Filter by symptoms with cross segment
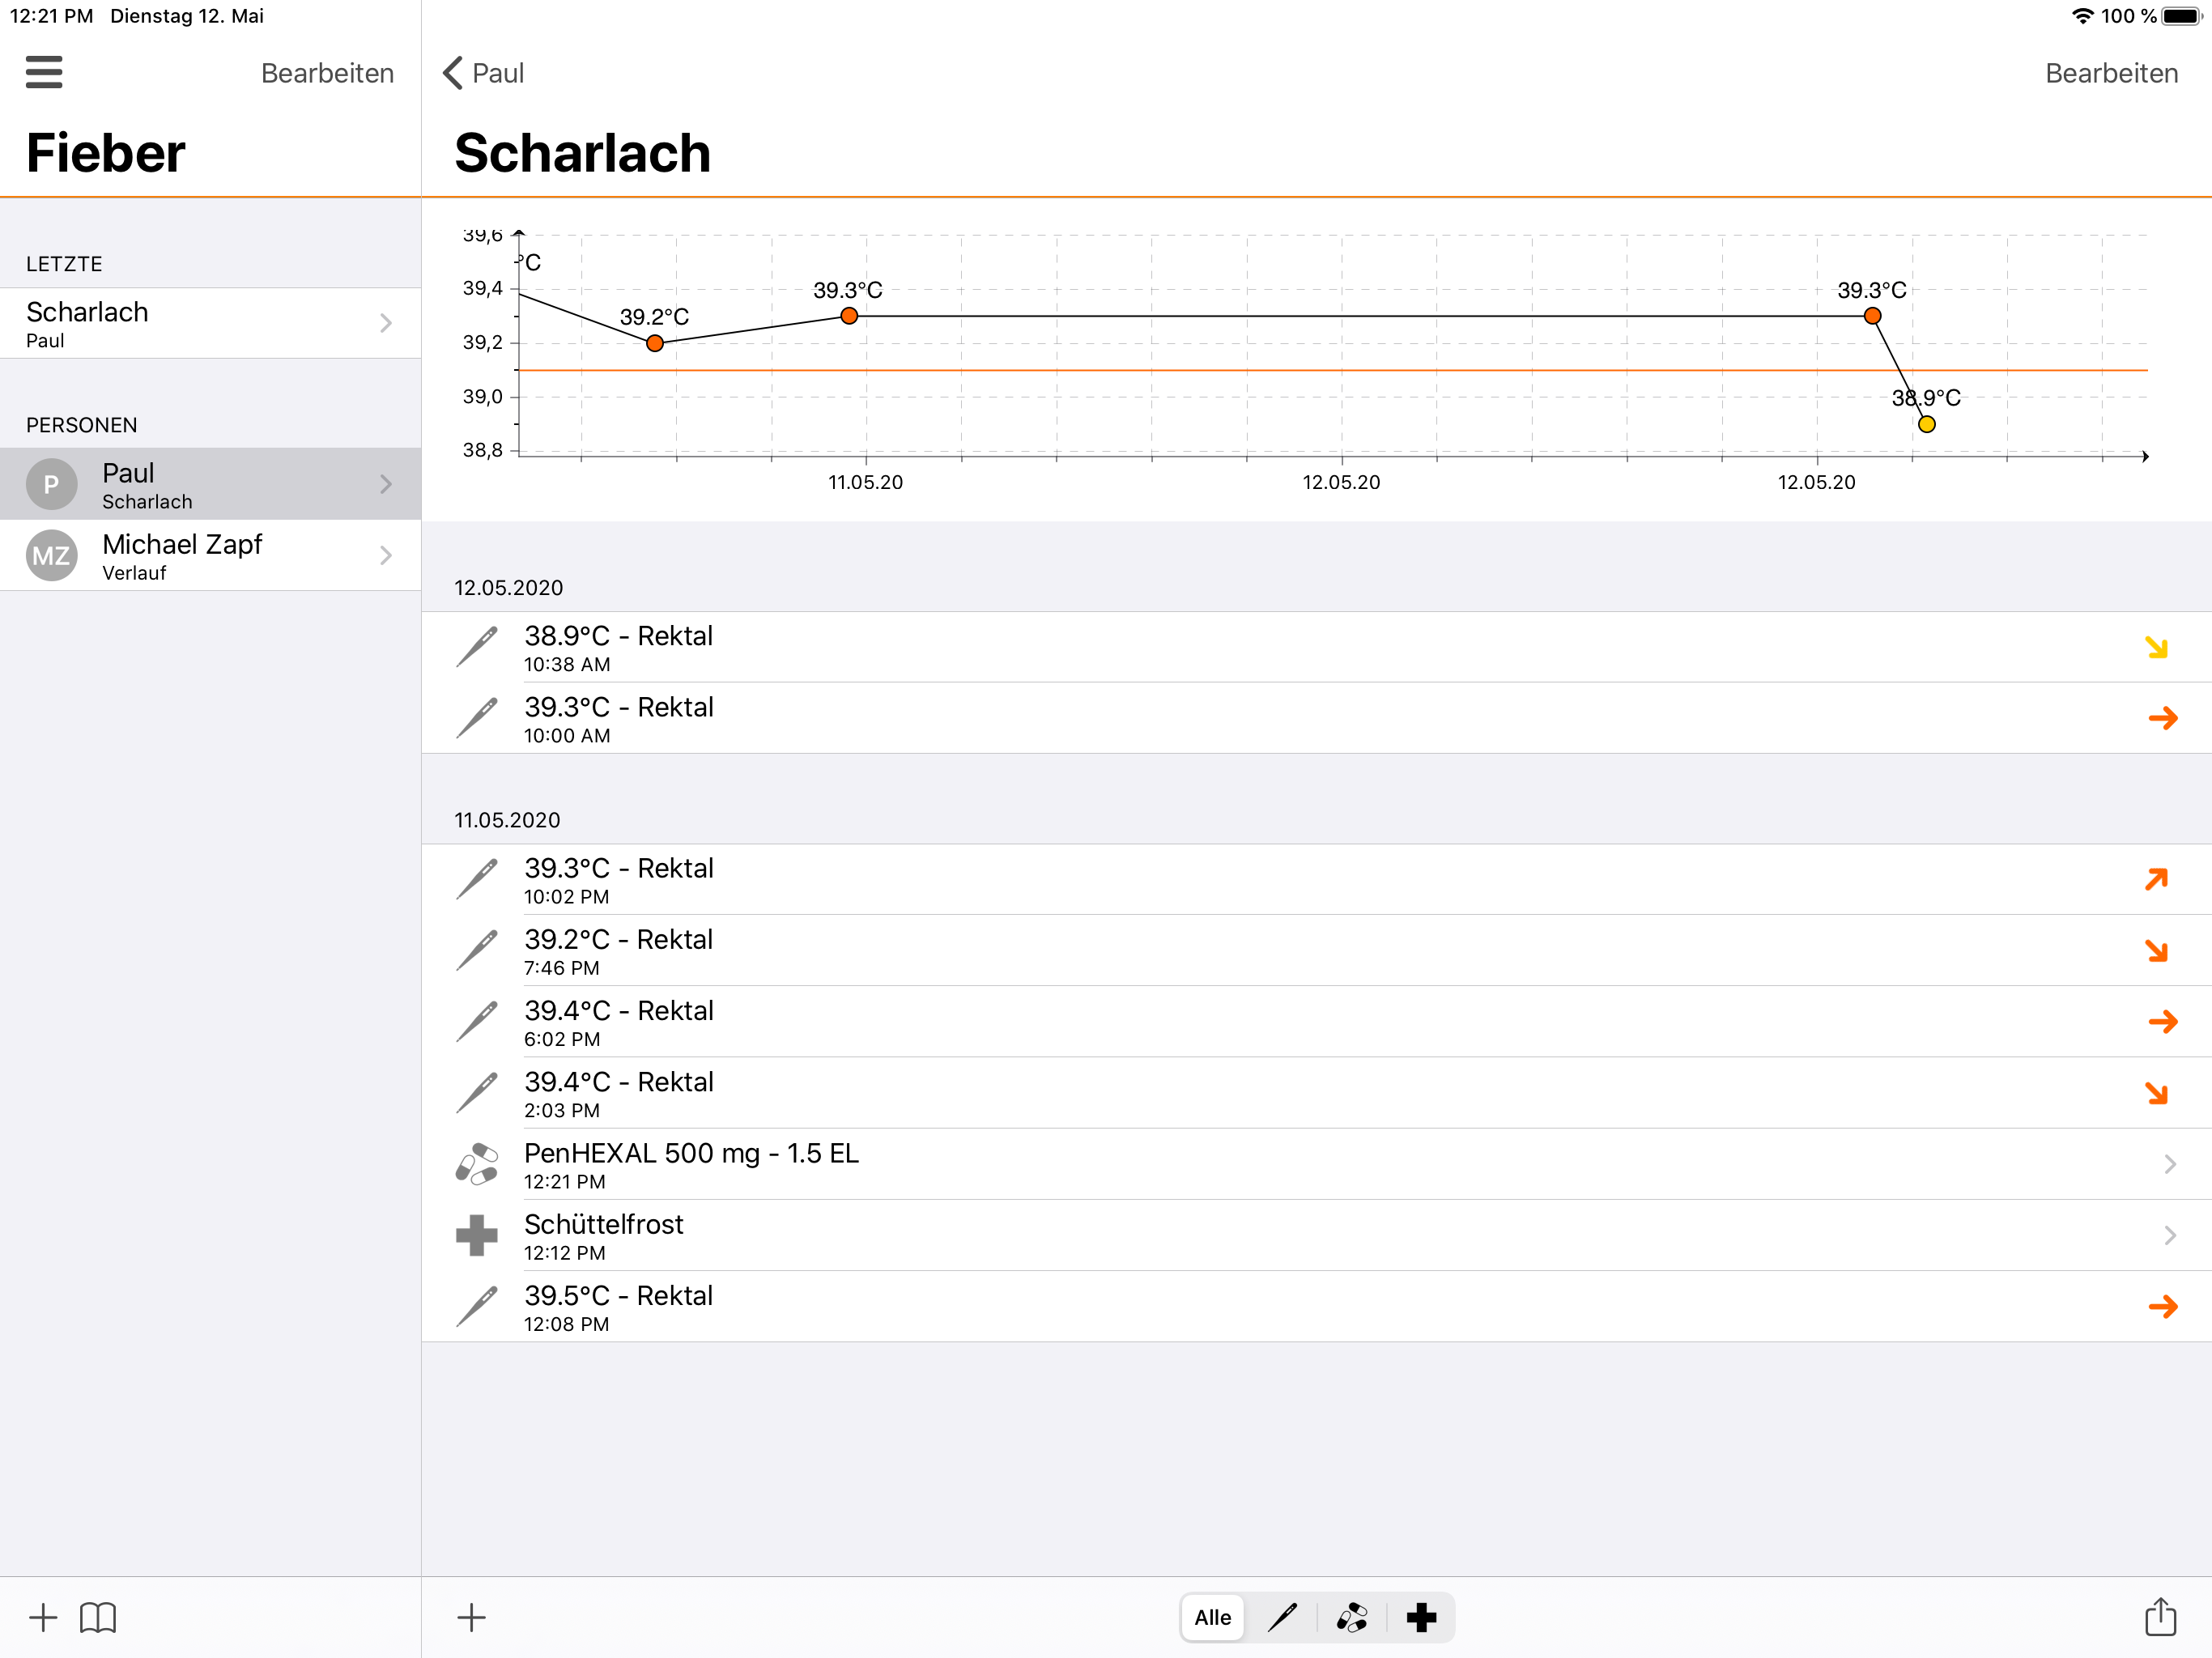The image size is (2212, 1658). click(1421, 1617)
